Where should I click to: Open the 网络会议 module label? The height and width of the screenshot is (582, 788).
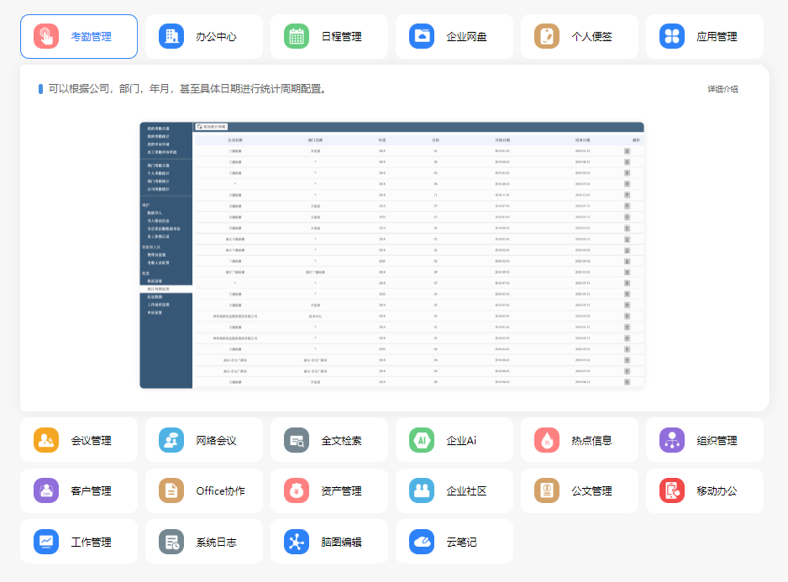[x=216, y=441]
